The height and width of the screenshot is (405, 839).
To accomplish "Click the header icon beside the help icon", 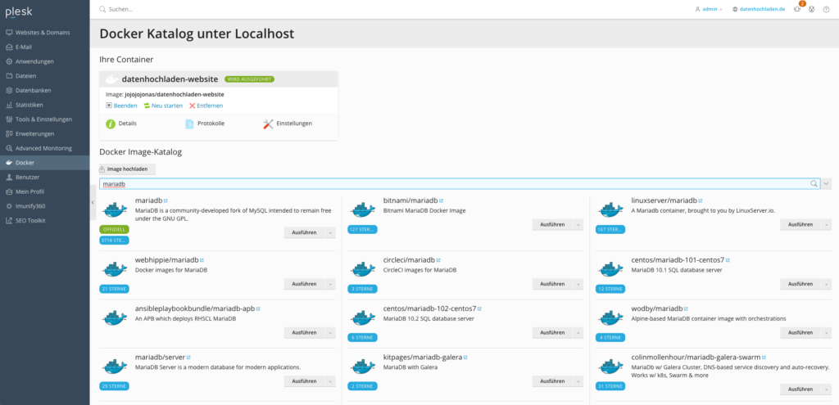I will tap(812, 9).
